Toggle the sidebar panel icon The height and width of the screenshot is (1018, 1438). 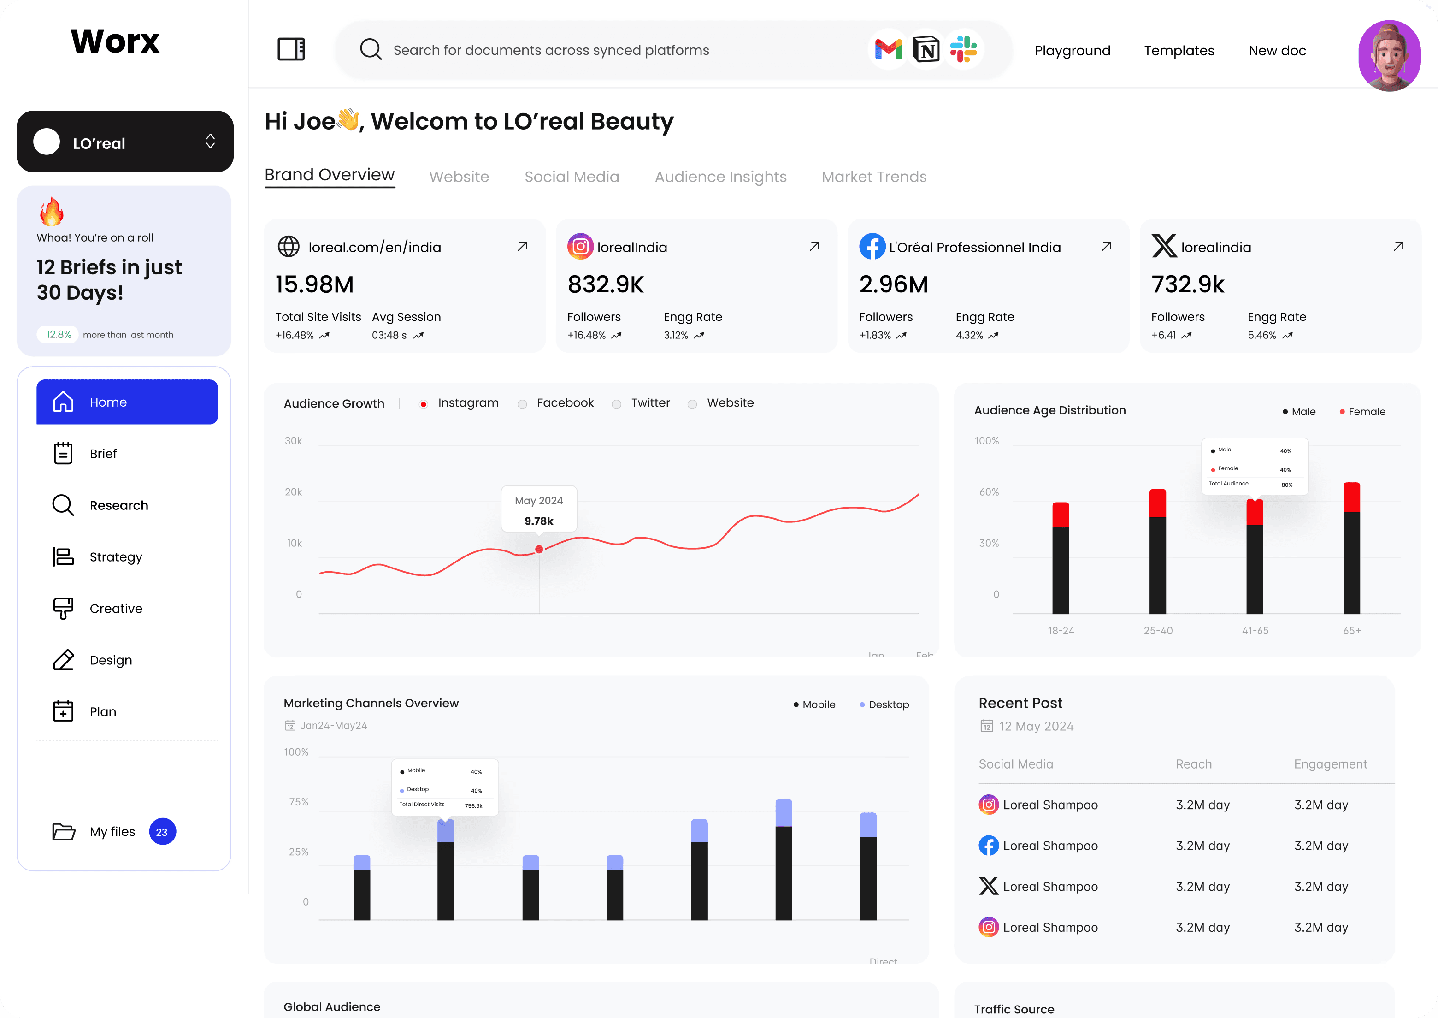coord(291,49)
